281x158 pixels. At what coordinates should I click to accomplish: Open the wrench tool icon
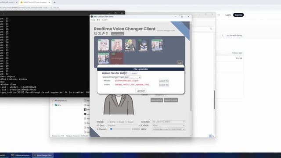[x=103, y=33]
